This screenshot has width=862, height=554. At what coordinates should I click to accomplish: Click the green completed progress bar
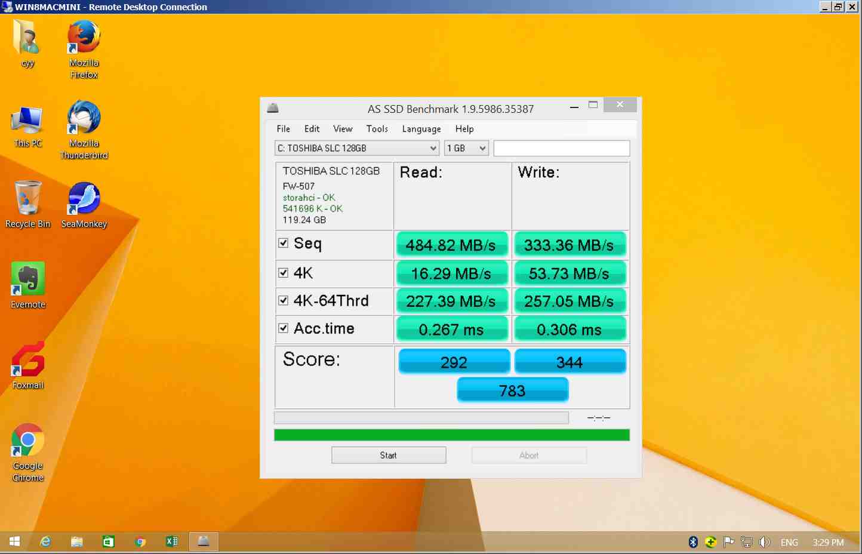pos(452,435)
